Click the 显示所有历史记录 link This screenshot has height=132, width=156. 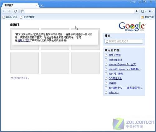click(20, 78)
